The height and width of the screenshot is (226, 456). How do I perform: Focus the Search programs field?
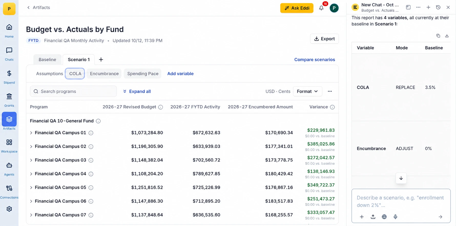click(73, 91)
